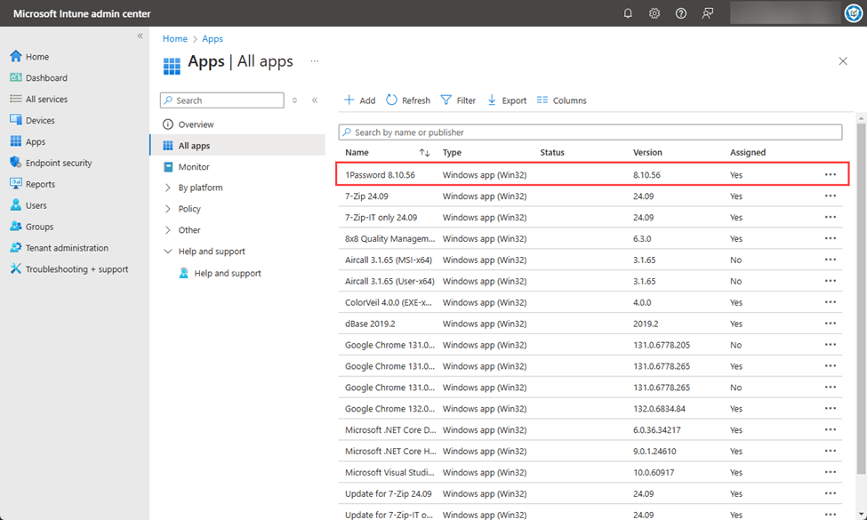Open Filter in the apps toolbar
This screenshot has height=520, width=867.
click(458, 100)
